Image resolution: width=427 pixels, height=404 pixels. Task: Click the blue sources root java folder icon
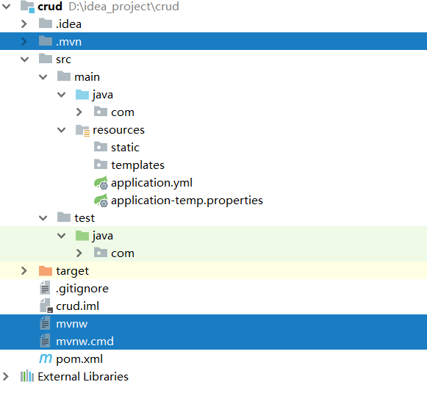click(82, 94)
